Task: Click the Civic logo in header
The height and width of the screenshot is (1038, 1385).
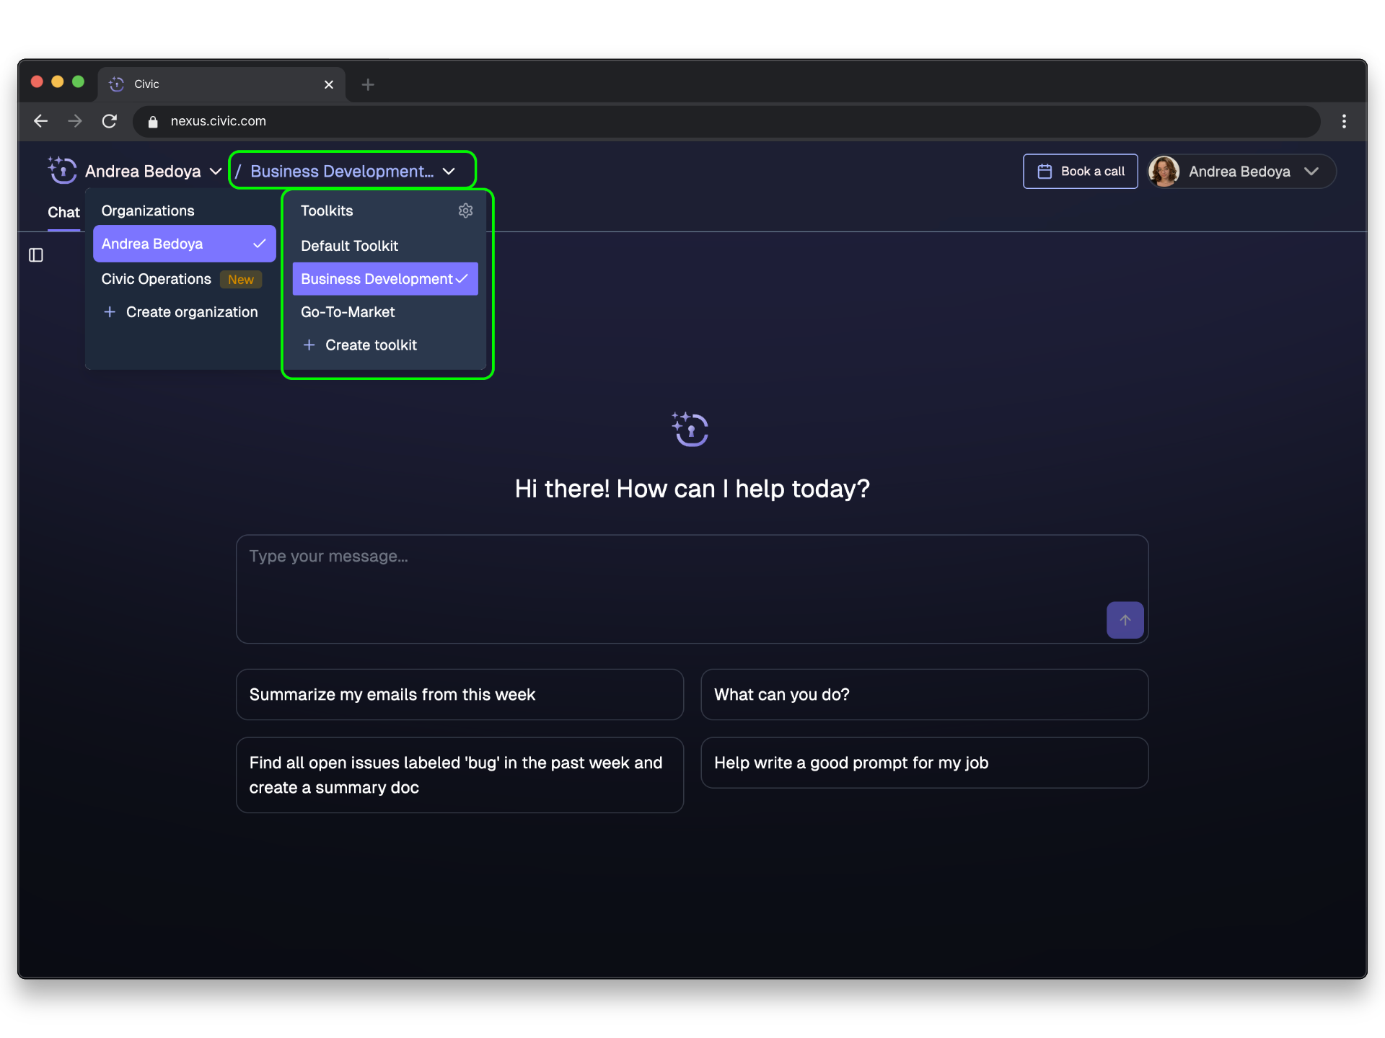Action: (x=63, y=171)
